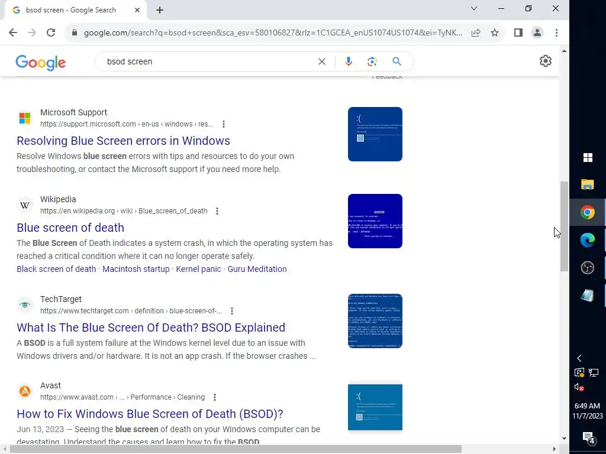Click the Microsoft Support URL breadcrumb

pos(127,124)
